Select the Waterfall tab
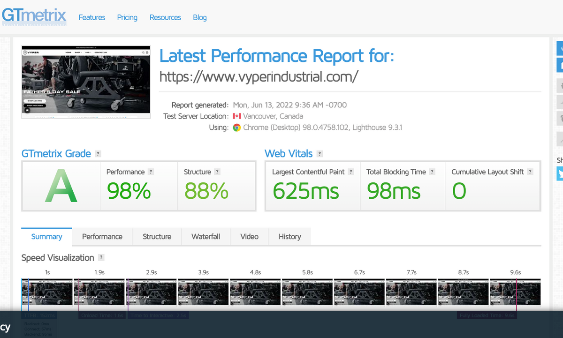This screenshot has height=338, width=563. 205,237
